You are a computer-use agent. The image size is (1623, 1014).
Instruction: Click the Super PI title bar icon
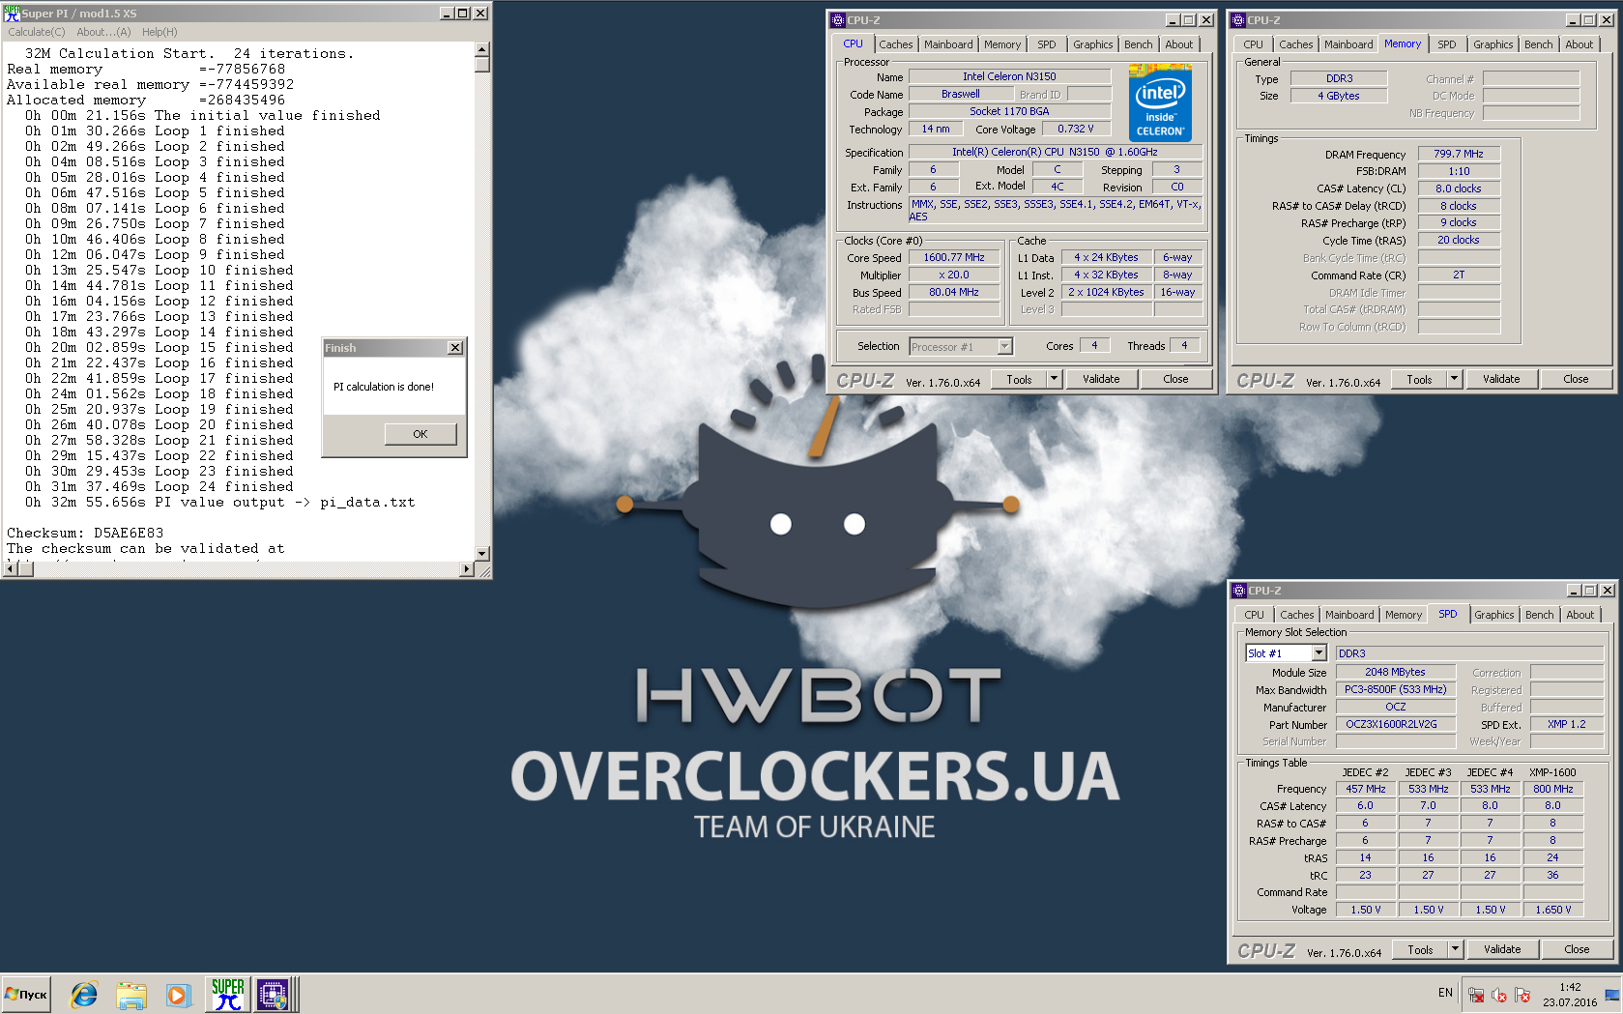[x=12, y=14]
